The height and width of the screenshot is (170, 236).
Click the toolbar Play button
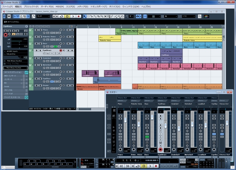(x=73, y=17)
